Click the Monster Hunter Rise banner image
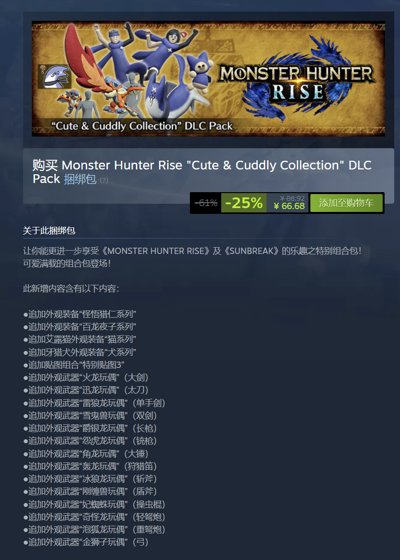400x560 pixels. click(208, 79)
